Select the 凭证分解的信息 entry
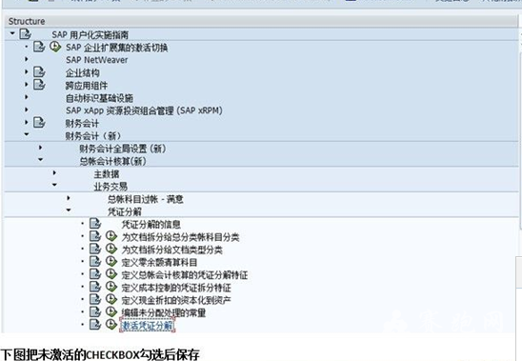This screenshot has height=361, width=522. (151, 224)
